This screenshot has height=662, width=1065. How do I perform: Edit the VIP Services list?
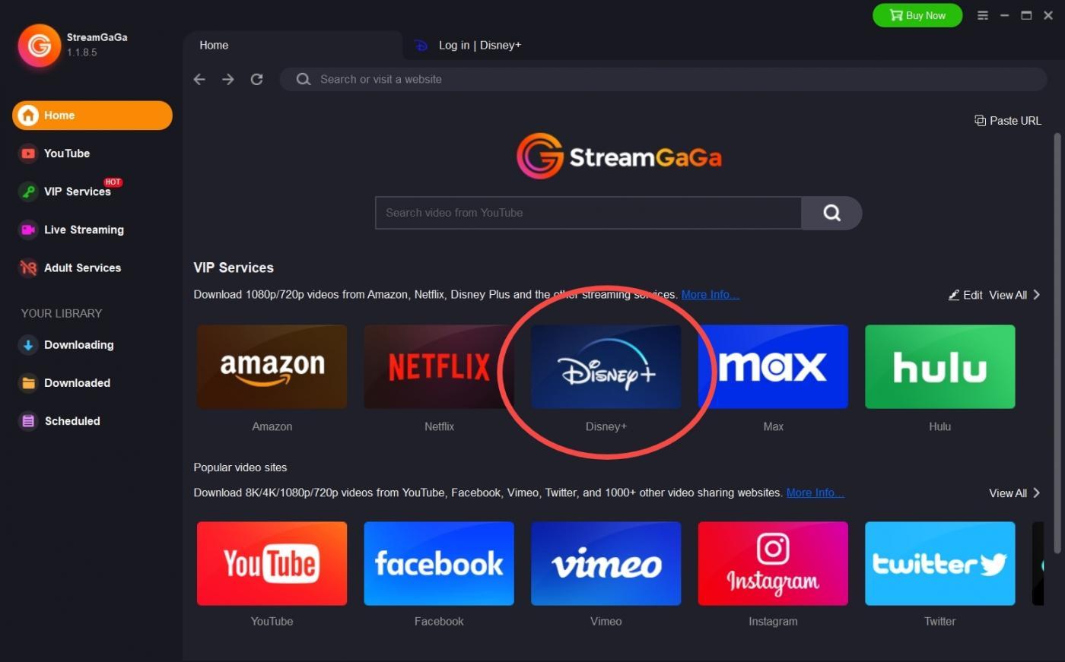965,295
